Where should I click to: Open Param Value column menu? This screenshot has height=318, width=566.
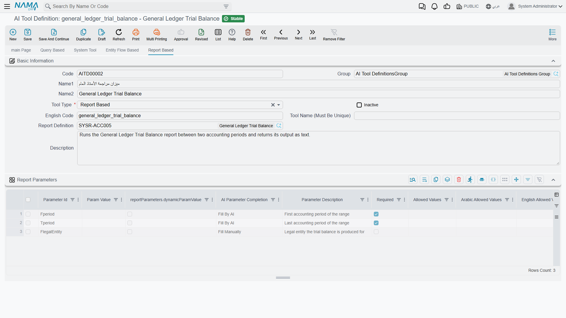click(121, 200)
